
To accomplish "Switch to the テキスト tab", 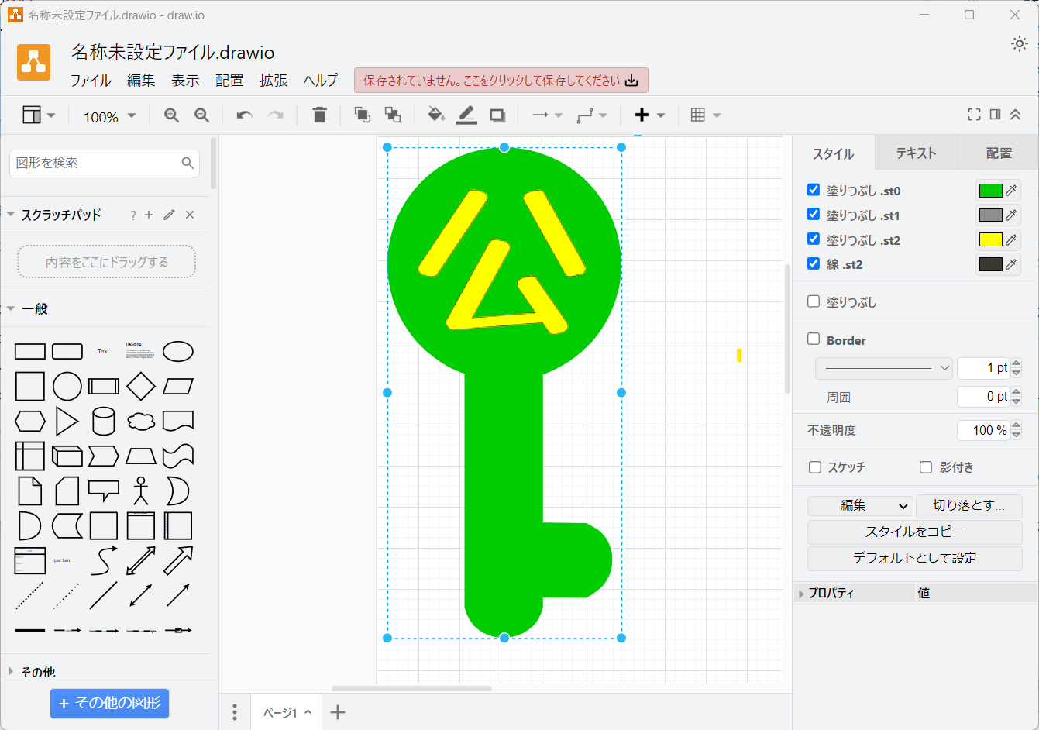I will pyautogui.click(x=915, y=153).
